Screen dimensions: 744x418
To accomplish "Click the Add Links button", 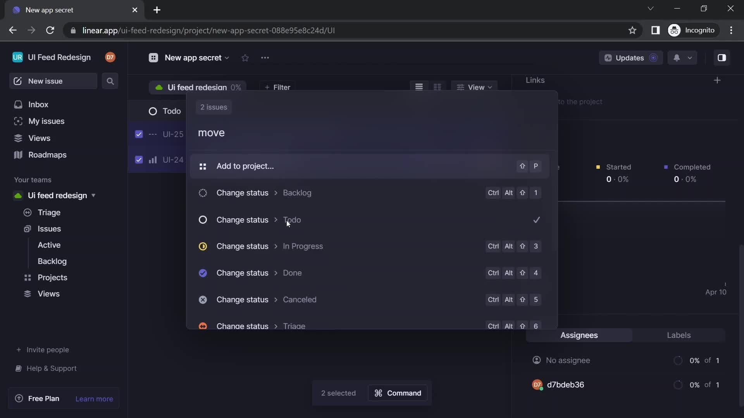I will (717, 80).
